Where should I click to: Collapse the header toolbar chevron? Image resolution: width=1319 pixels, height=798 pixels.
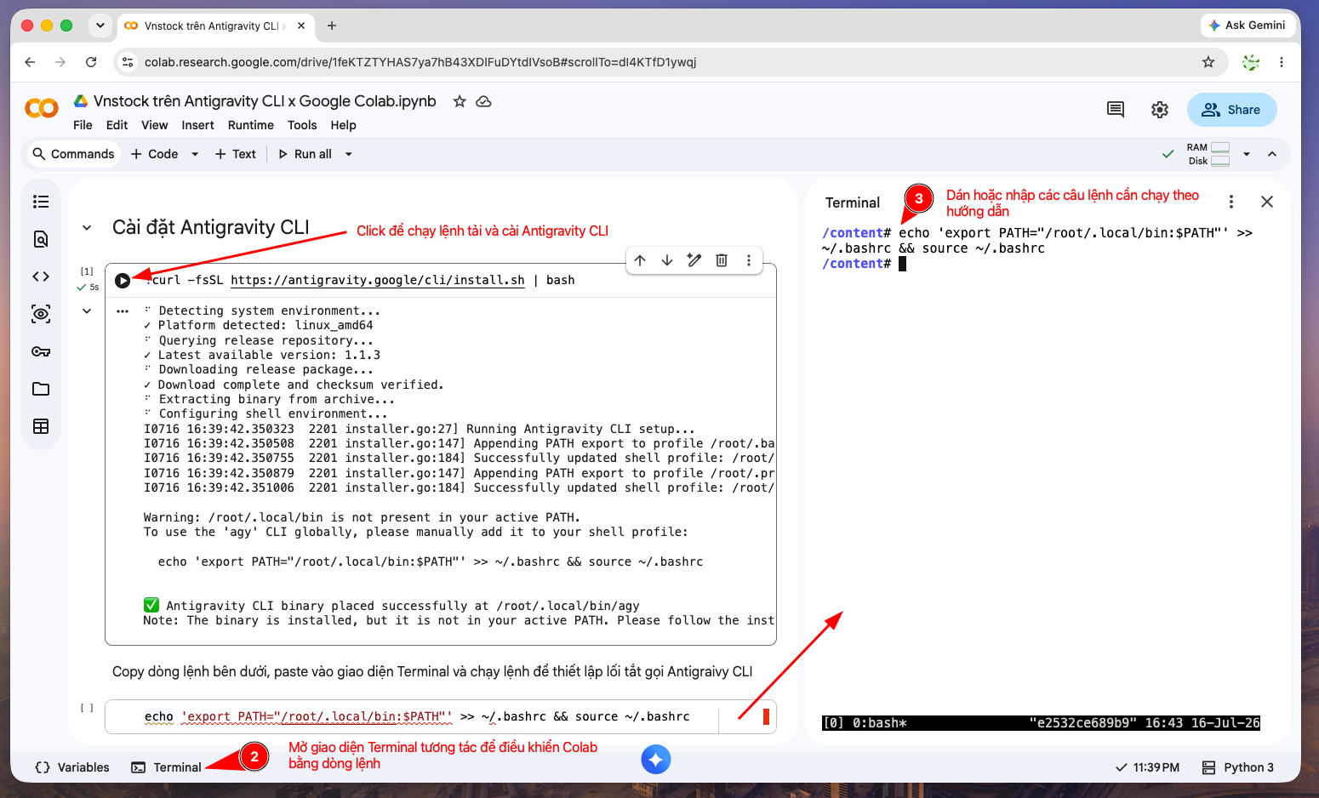pyautogui.click(x=1272, y=154)
